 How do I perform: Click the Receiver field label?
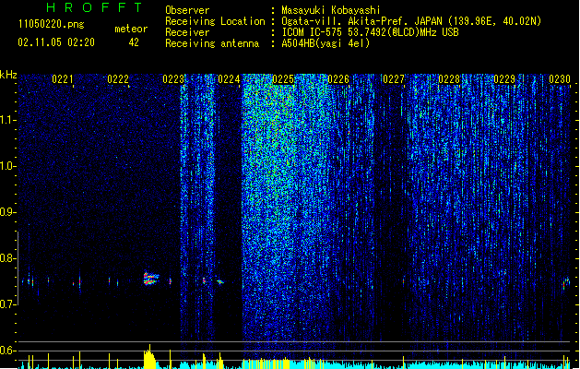(187, 32)
